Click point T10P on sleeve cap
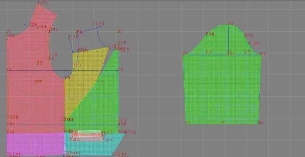 254,43
